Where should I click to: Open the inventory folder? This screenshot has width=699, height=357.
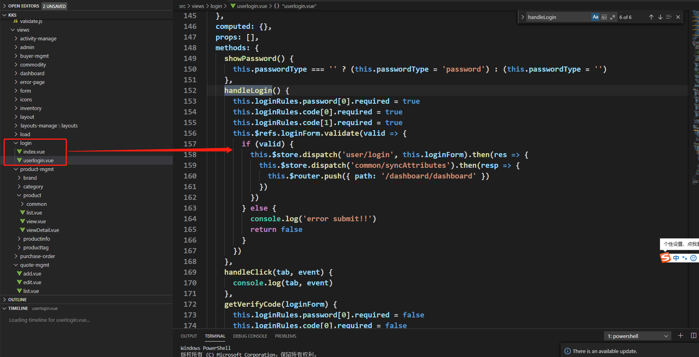30,108
